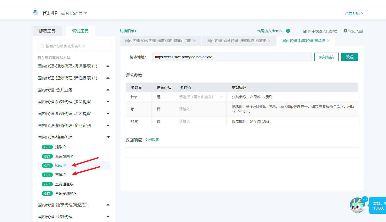386x222 pixels.
Task: Close the 通道提取-提取IP tab
Action: click(269, 41)
